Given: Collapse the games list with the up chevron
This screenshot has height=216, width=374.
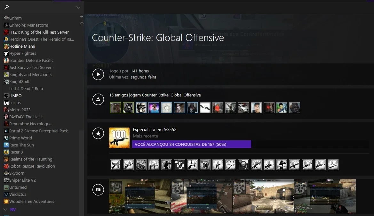Looking at the screenshot, I should [x=82, y=23].
